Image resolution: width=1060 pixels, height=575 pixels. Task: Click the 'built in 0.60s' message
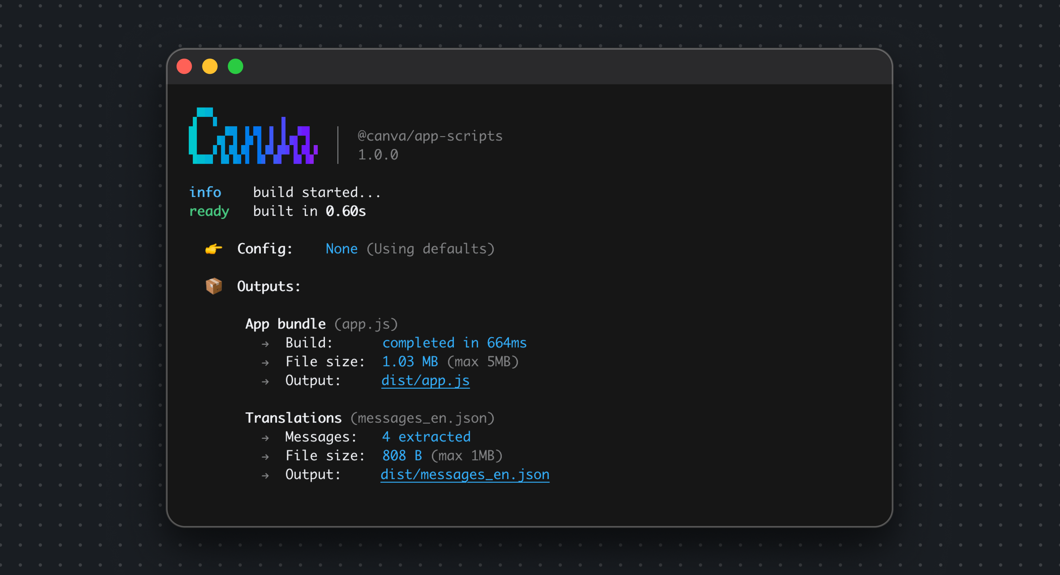coord(309,211)
